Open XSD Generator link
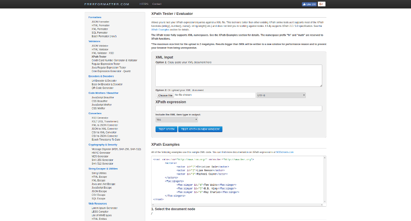Image resolution: width=411 pixels, height=221 pixels. [x=100, y=118]
